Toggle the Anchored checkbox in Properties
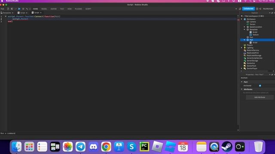The image size is (275, 154). coord(260,86)
